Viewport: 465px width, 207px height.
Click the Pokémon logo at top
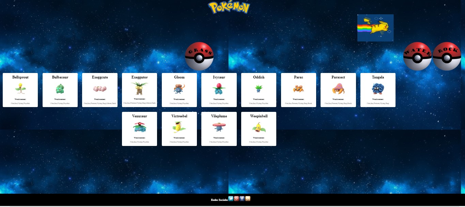coord(229,7)
